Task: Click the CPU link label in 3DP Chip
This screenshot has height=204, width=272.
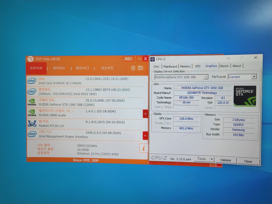Action: point(41,79)
